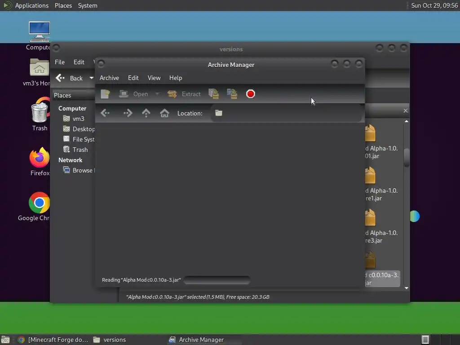
Task: Select the Alpha-1.0 01.jar file
Action: [381, 142]
